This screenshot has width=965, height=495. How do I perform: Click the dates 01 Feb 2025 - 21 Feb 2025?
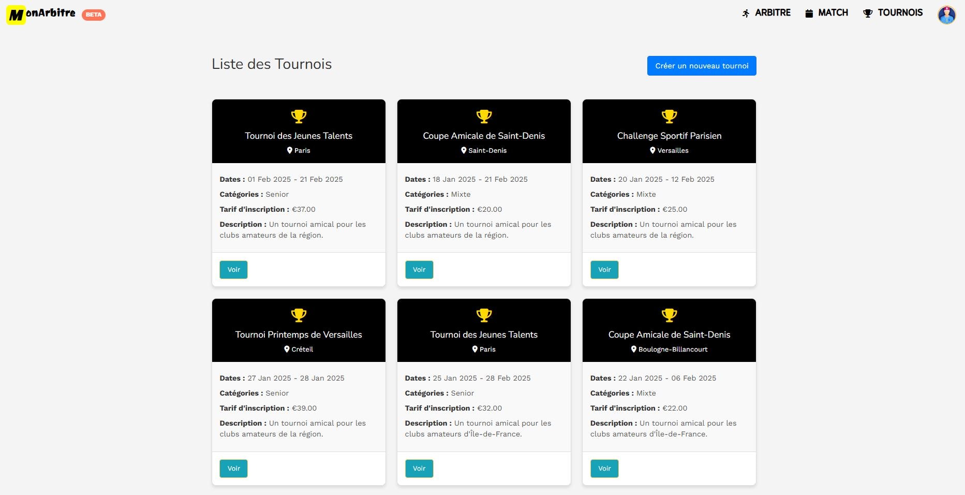(x=295, y=179)
